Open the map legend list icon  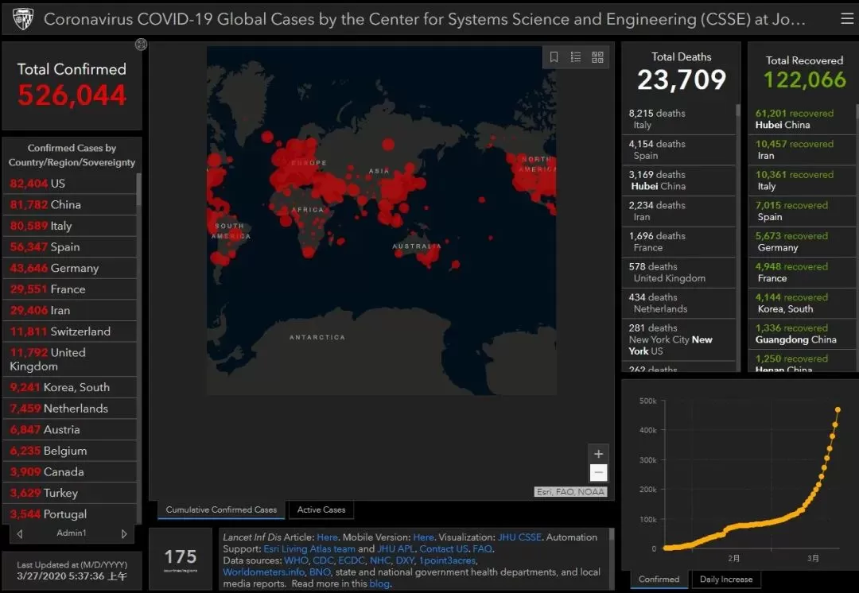(576, 57)
